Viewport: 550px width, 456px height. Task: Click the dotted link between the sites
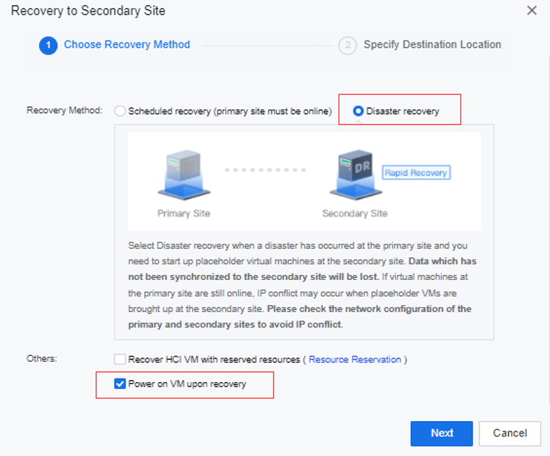point(265,170)
